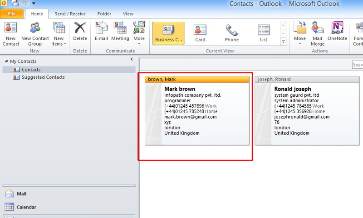Customize the Quick Access Toolbar dropdown
Viewport: 363px width, 218px height.
click(34, 4)
